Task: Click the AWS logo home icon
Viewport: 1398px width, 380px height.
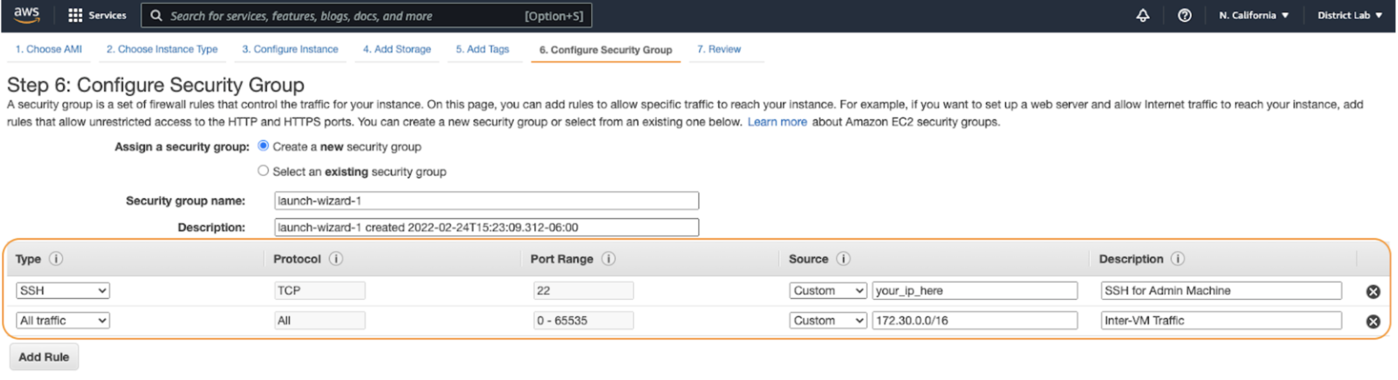Action: (26, 15)
